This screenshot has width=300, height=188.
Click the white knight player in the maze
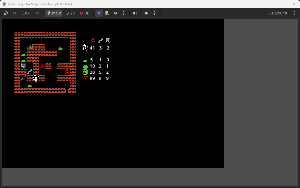tap(36, 78)
